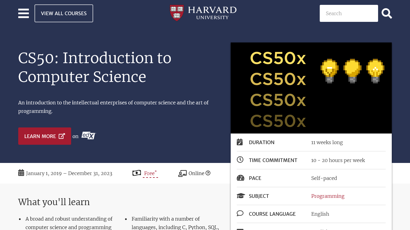
Task: Focus the Search input field
Action: pos(349,13)
